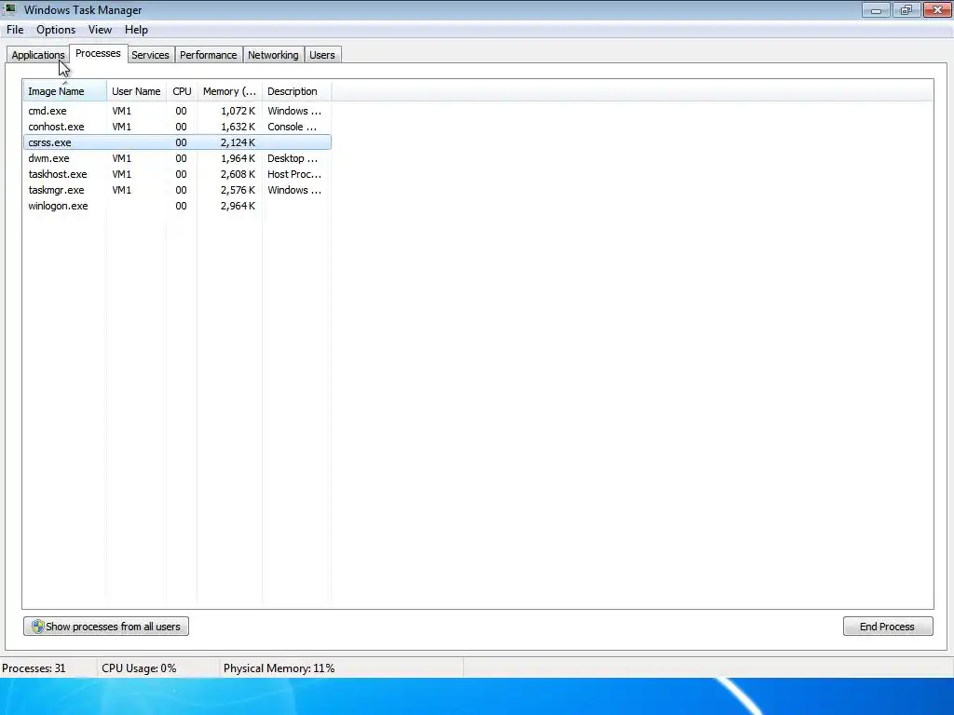
Task: Click memory value 2,608 K
Action: (238, 174)
